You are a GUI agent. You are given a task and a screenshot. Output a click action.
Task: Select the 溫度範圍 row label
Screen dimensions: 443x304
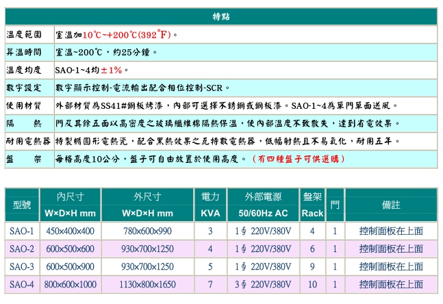[24, 34]
